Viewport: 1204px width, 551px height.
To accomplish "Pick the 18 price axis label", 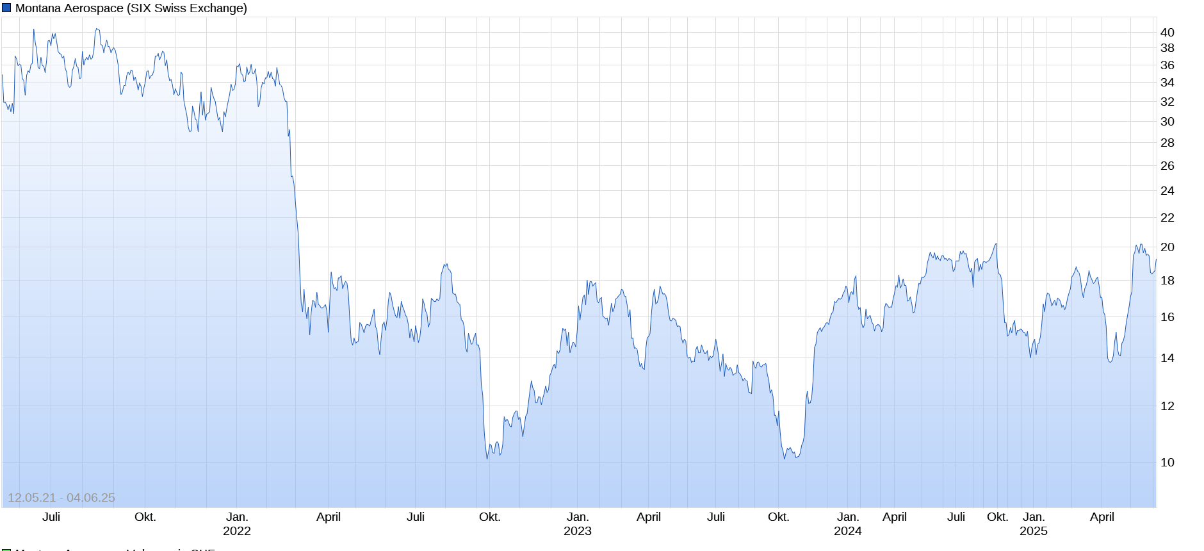I will pyautogui.click(x=1167, y=281).
